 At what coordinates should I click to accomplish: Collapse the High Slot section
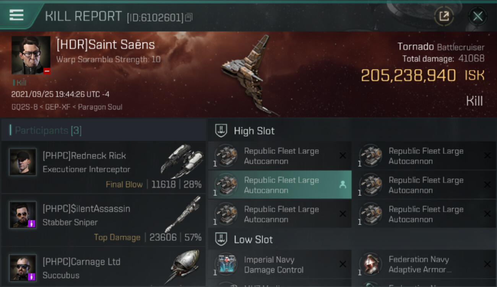coord(221,131)
